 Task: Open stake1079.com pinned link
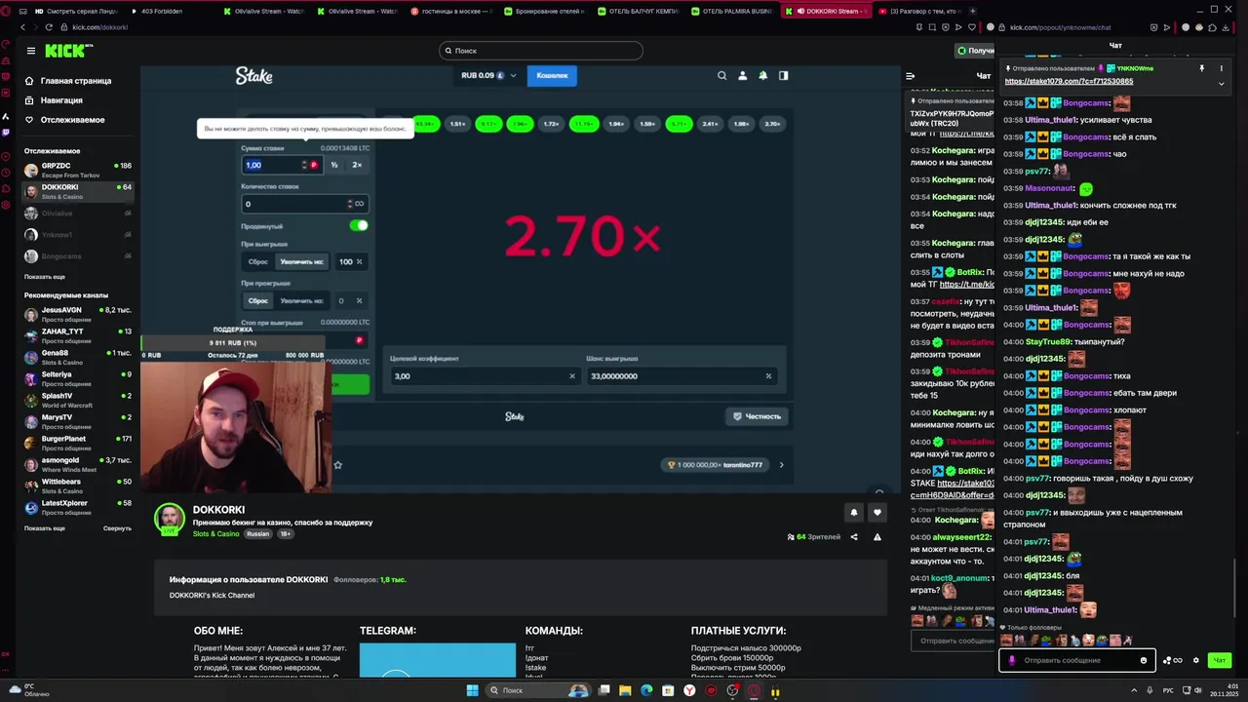(1069, 81)
